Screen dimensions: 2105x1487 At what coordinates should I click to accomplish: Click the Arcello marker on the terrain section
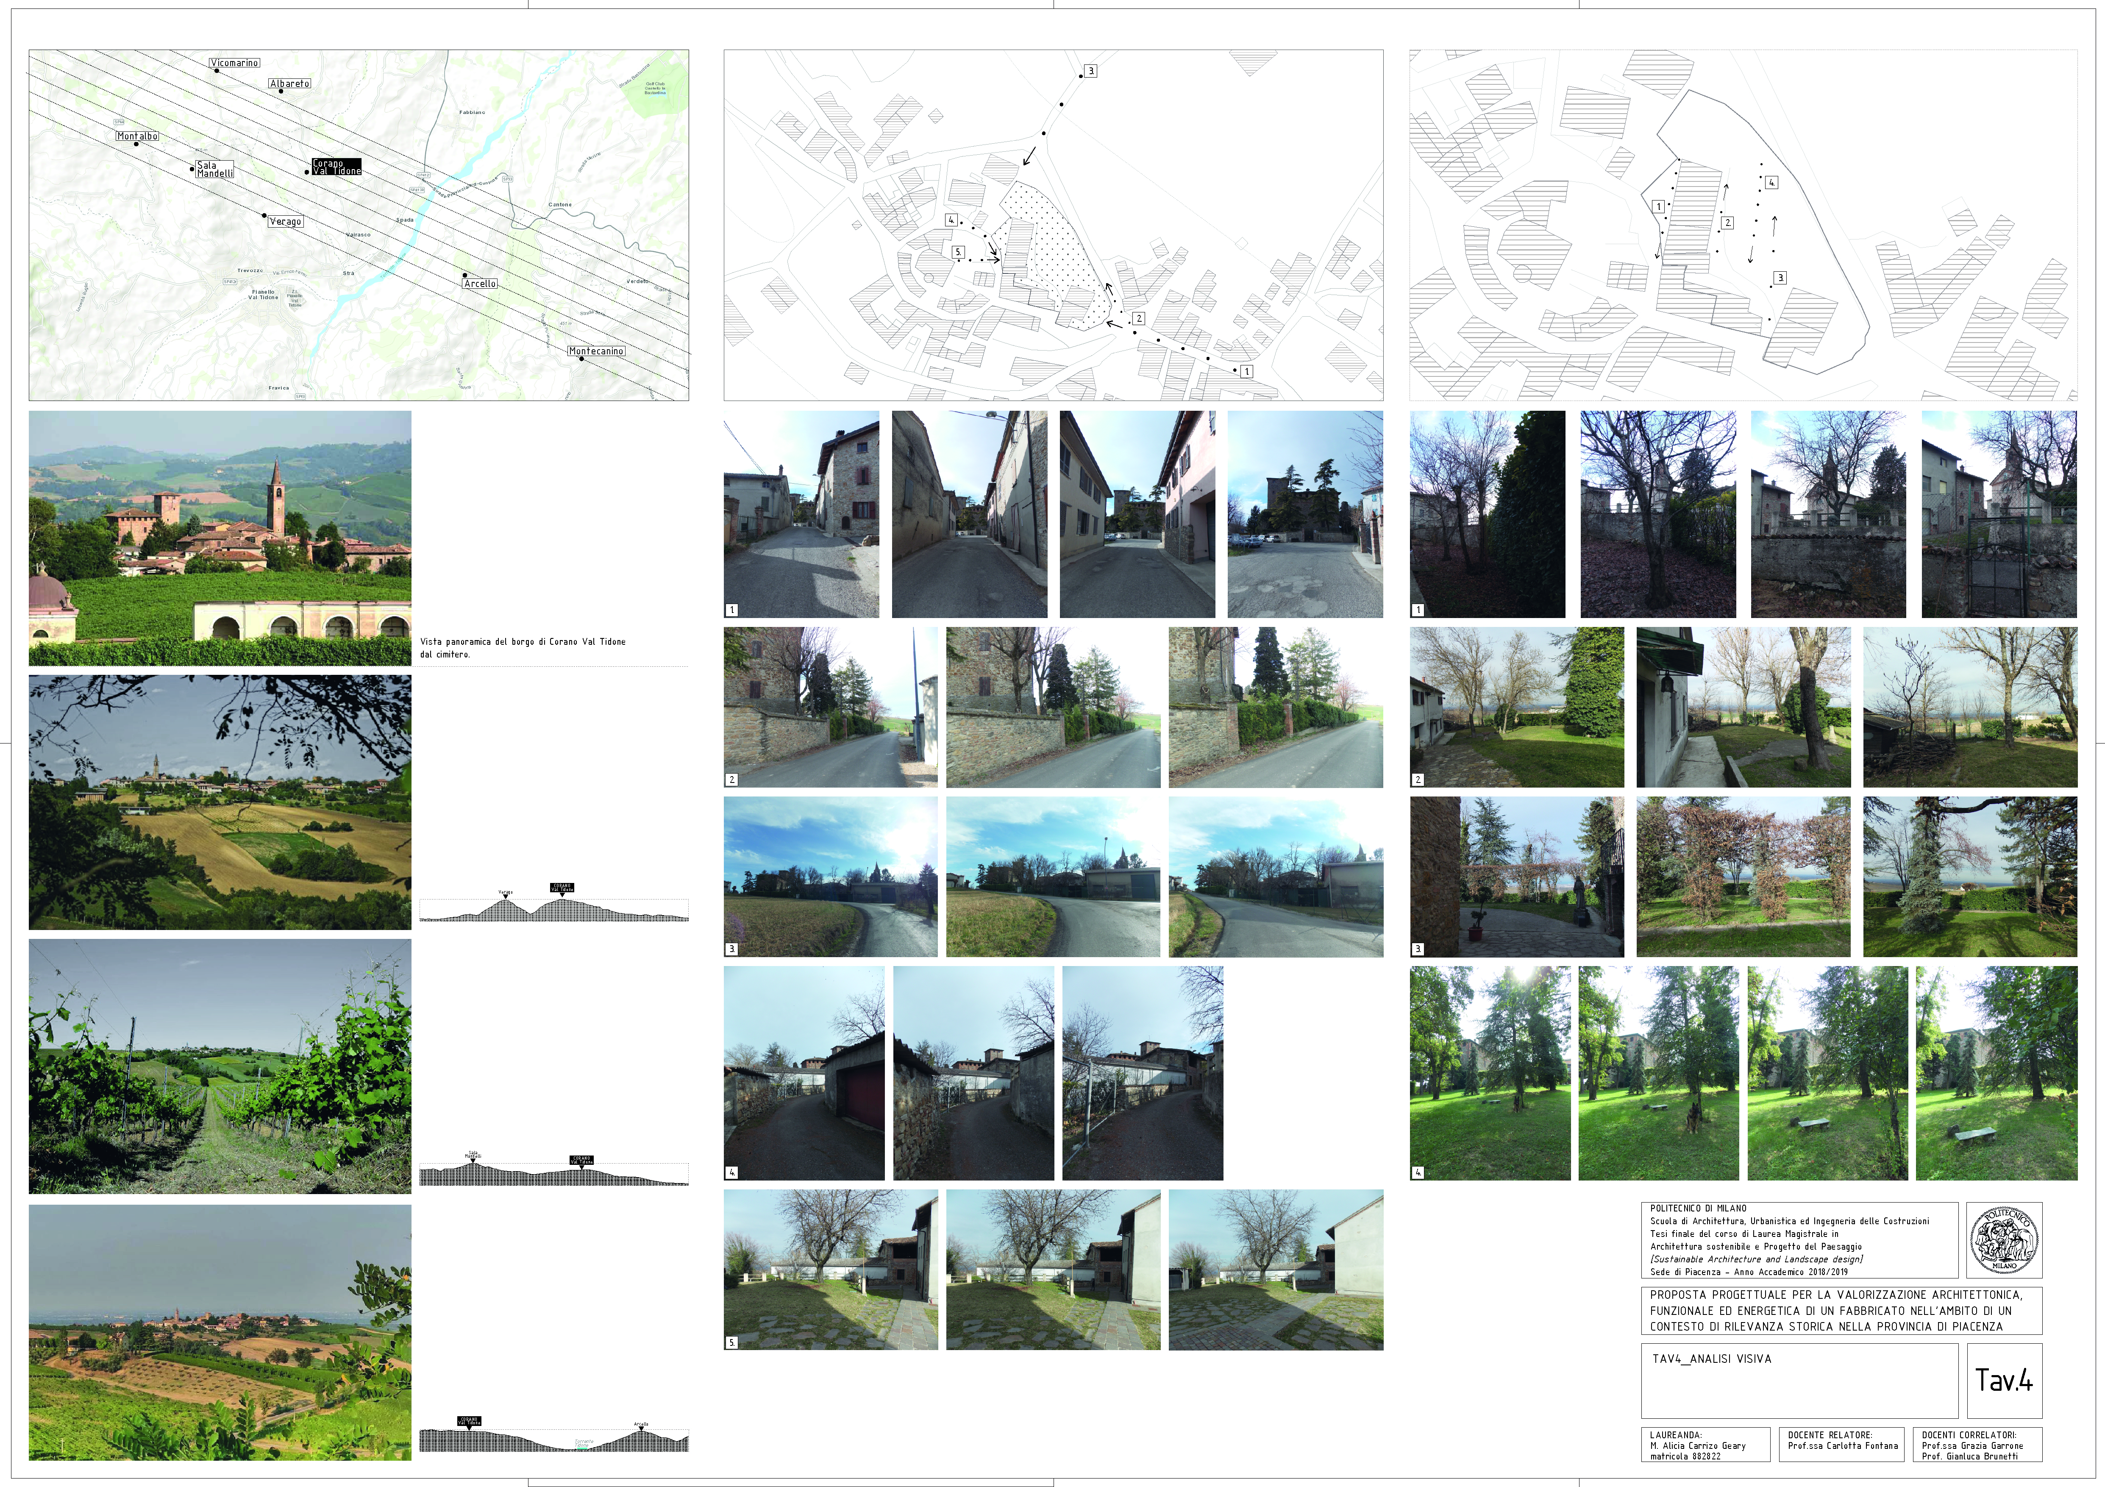click(641, 1426)
